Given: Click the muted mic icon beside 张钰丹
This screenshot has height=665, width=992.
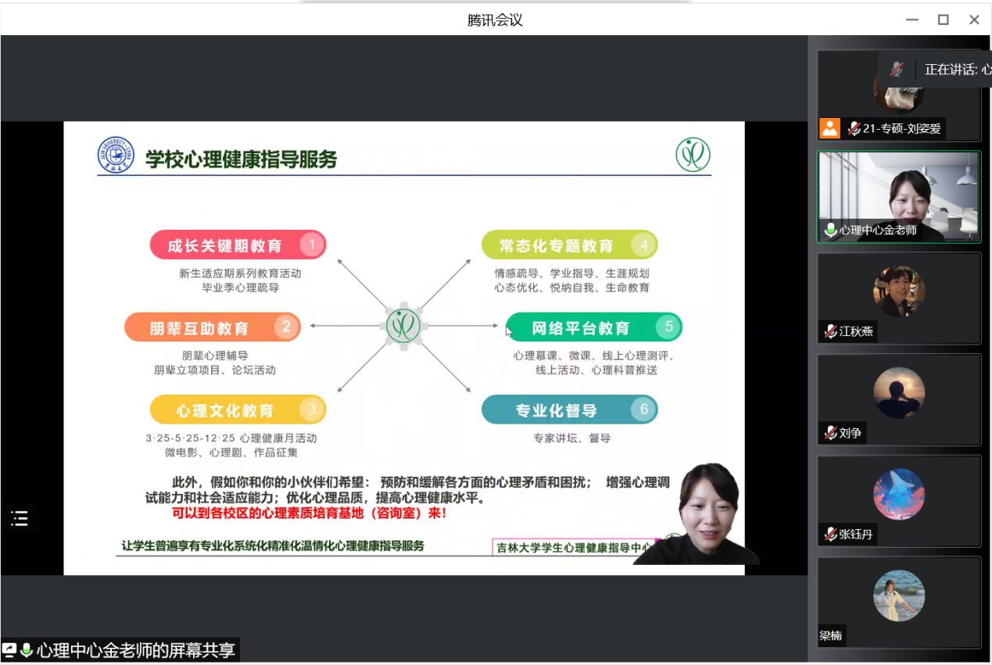Looking at the screenshot, I should (830, 535).
